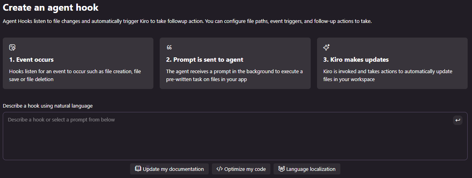Click the Event occurs file-bolt icon

coord(12,47)
